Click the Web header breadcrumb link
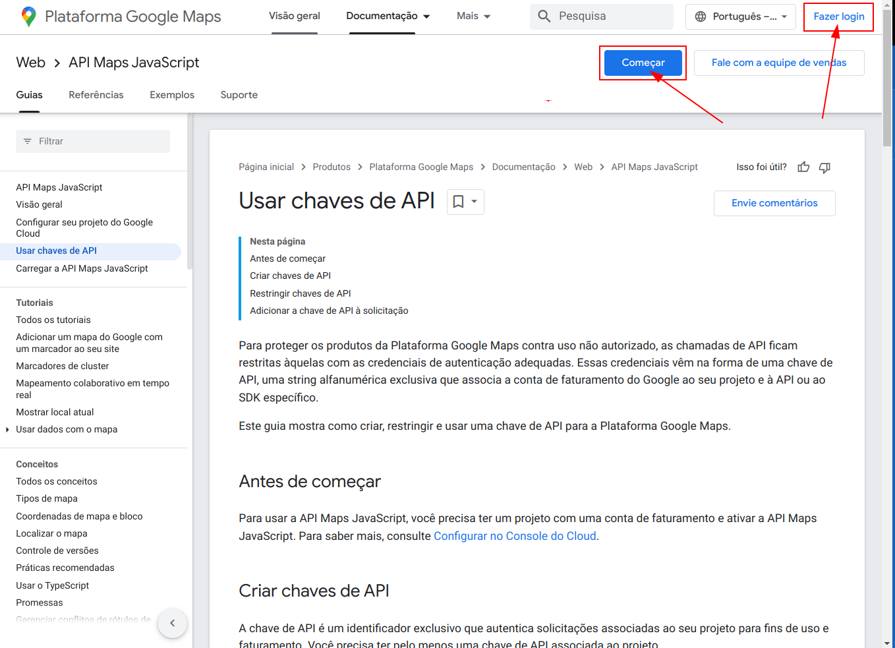The image size is (895, 648). pyautogui.click(x=31, y=63)
